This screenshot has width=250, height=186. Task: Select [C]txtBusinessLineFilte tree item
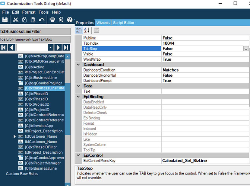(x=44, y=88)
